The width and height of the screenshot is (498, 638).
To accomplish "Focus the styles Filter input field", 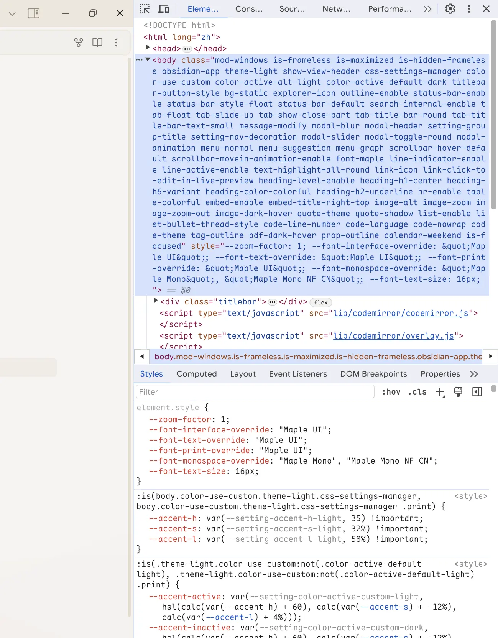I will click(255, 392).
